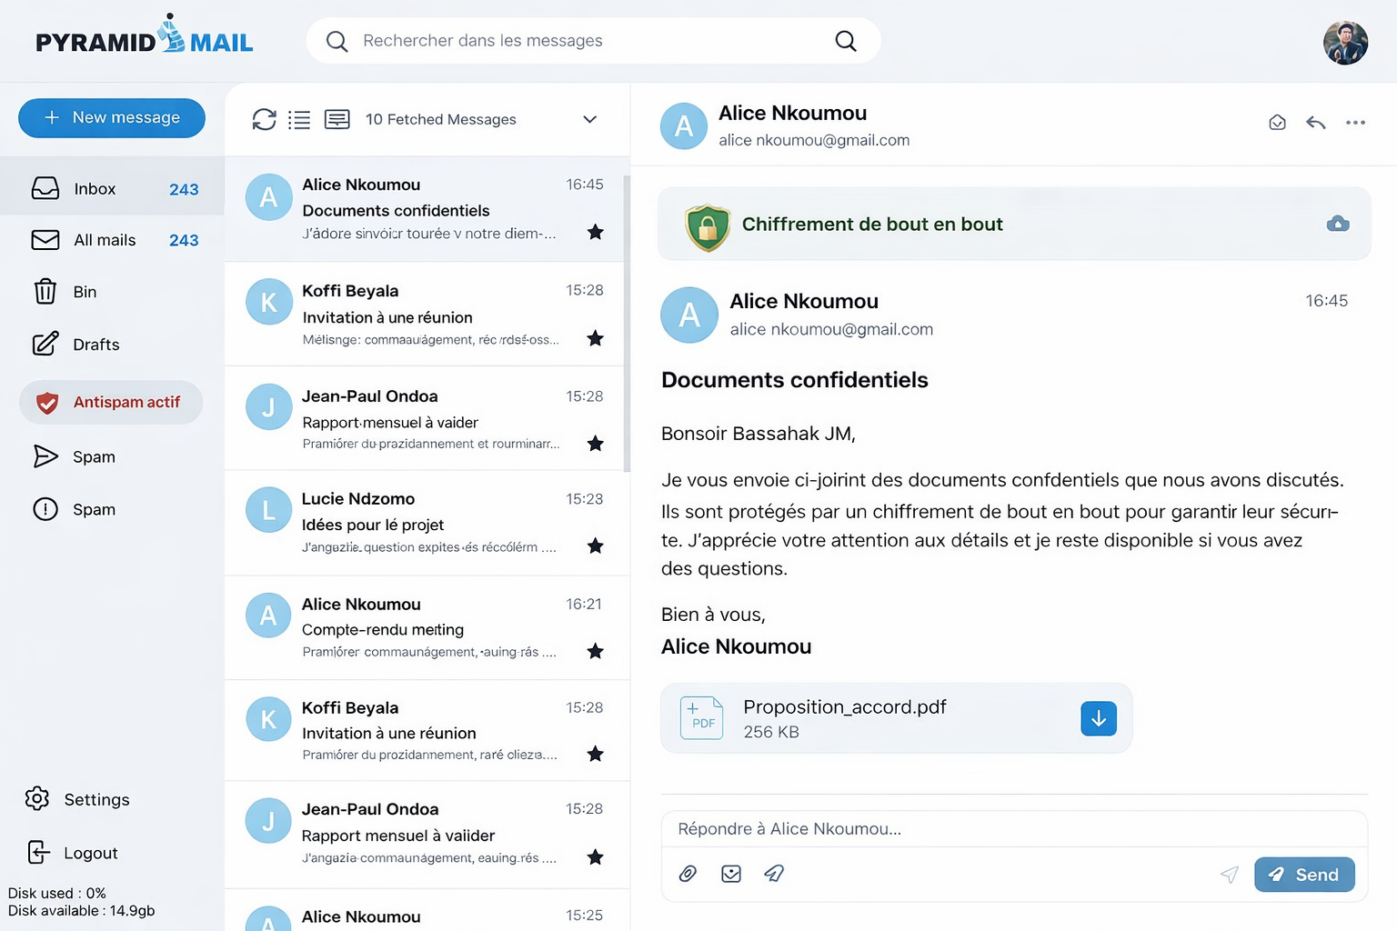Viewport: 1397px width, 931px height.
Task: Download Proposition_accord.pdf attachment
Action: tap(1099, 718)
